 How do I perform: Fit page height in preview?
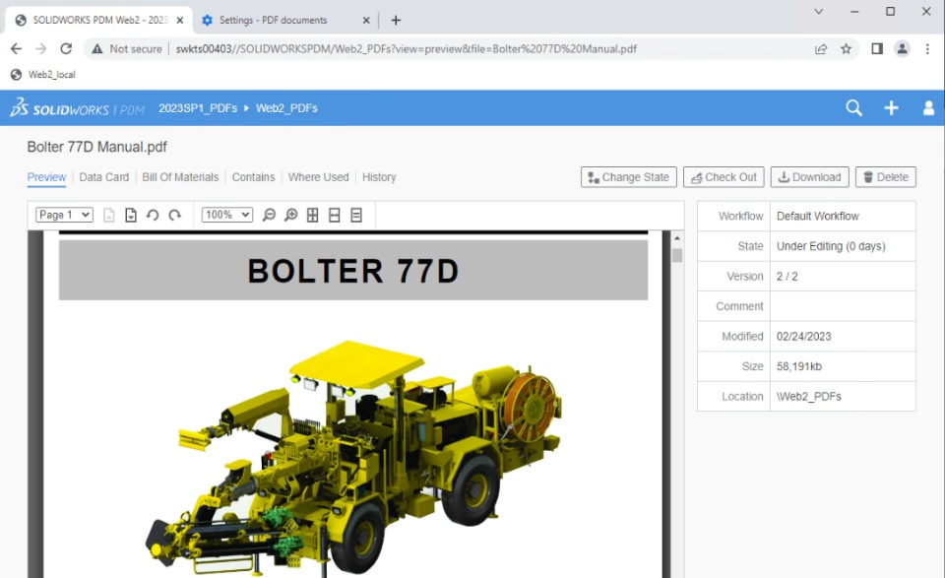point(356,216)
